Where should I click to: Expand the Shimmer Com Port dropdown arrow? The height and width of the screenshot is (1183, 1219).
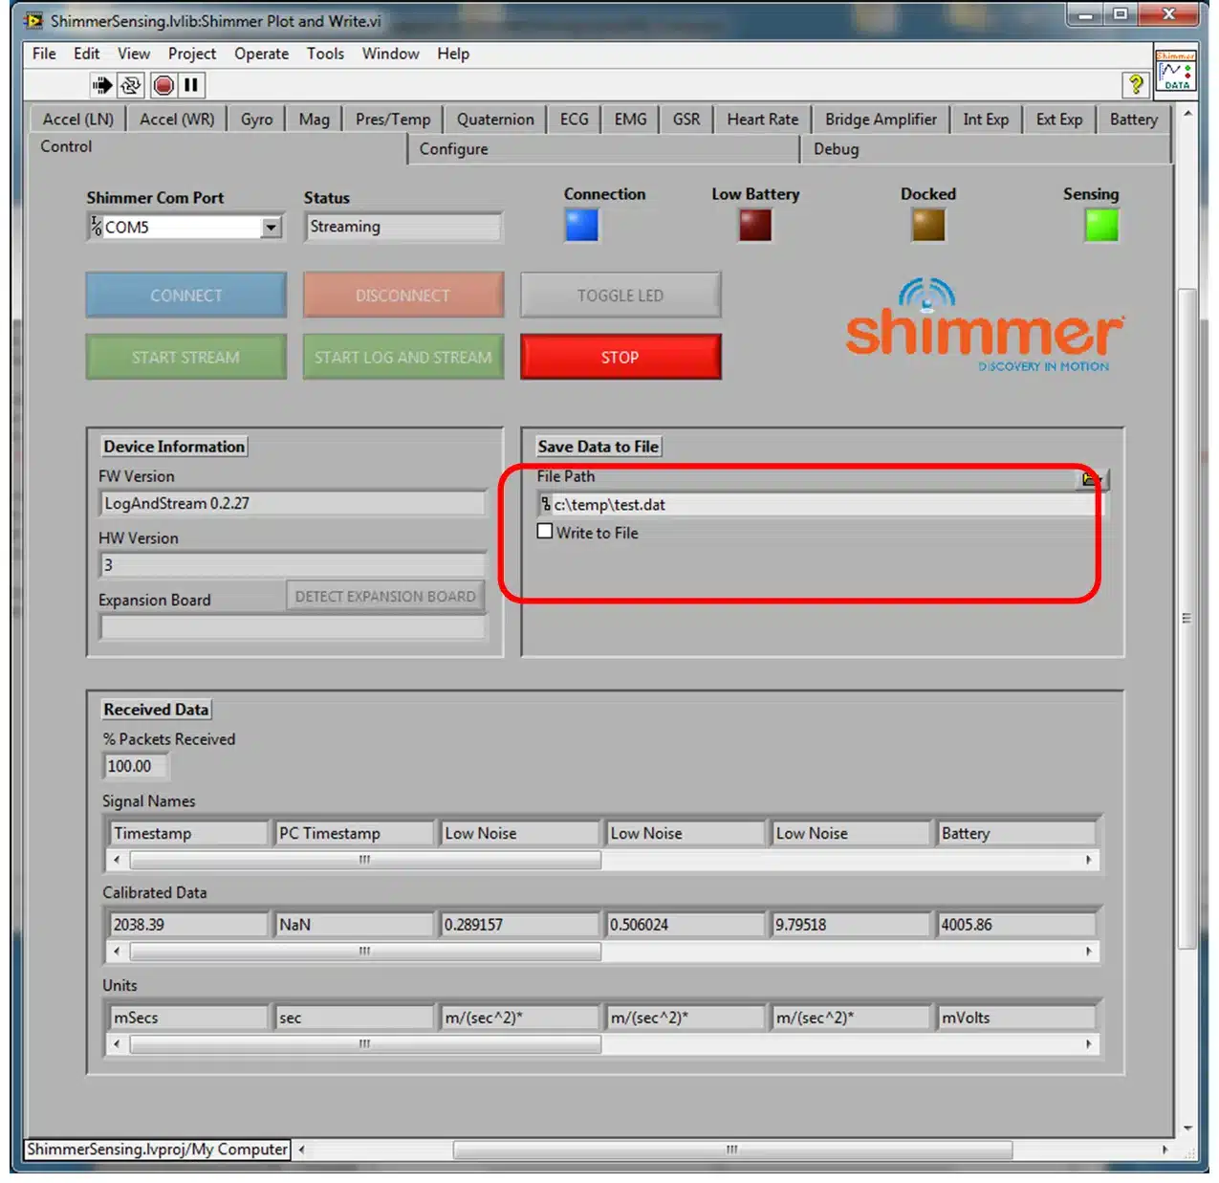272,228
